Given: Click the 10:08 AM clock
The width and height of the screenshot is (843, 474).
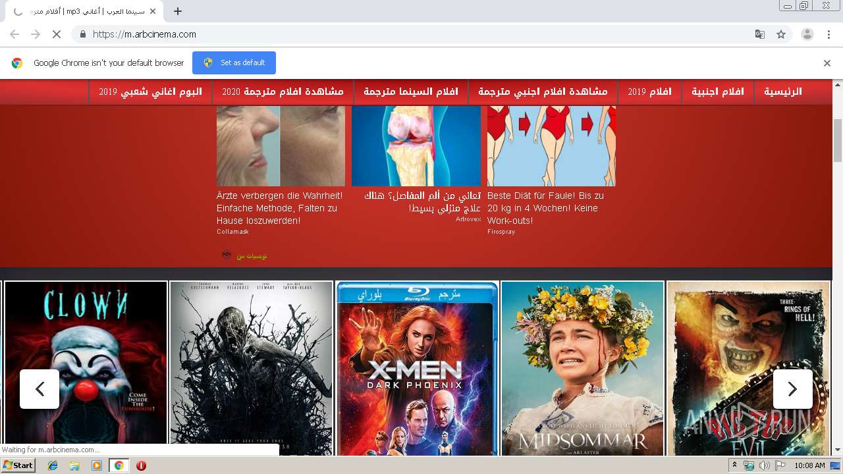Looking at the screenshot, I should click(809, 465).
